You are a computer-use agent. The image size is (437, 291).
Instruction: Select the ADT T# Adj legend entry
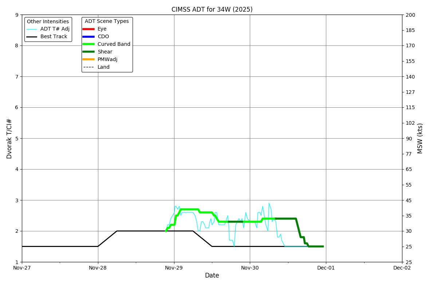48,29
